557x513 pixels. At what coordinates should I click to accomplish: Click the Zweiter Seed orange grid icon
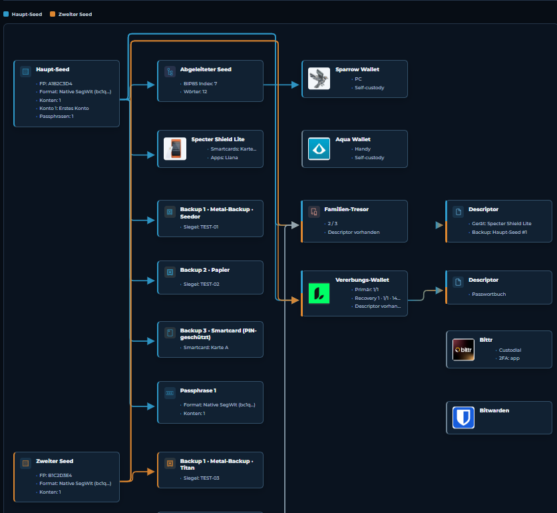coord(25,463)
